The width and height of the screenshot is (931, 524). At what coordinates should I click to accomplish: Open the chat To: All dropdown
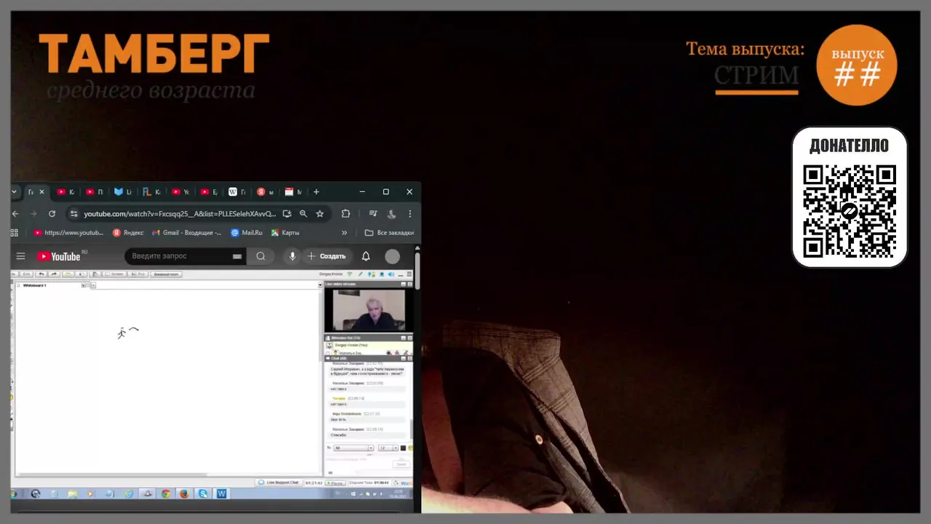[x=353, y=448]
